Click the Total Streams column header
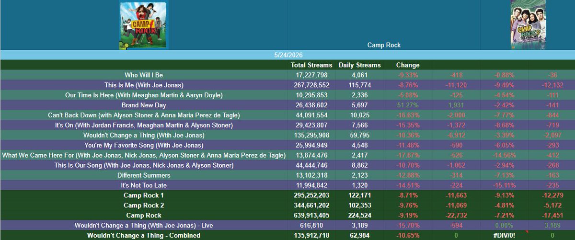The height and width of the screenshot is (240, 575). [311, 65]
